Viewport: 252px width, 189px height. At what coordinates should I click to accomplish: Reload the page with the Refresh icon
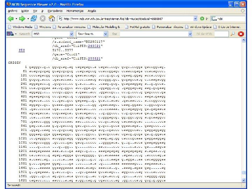pos(34,19)
